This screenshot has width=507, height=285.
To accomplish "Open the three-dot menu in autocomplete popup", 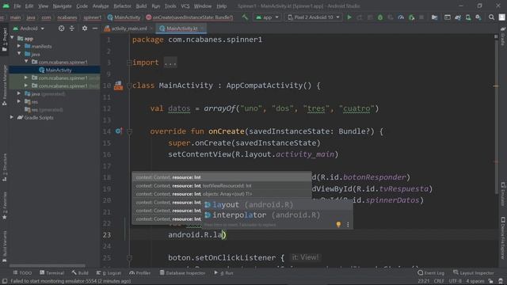I will (348, 224).
